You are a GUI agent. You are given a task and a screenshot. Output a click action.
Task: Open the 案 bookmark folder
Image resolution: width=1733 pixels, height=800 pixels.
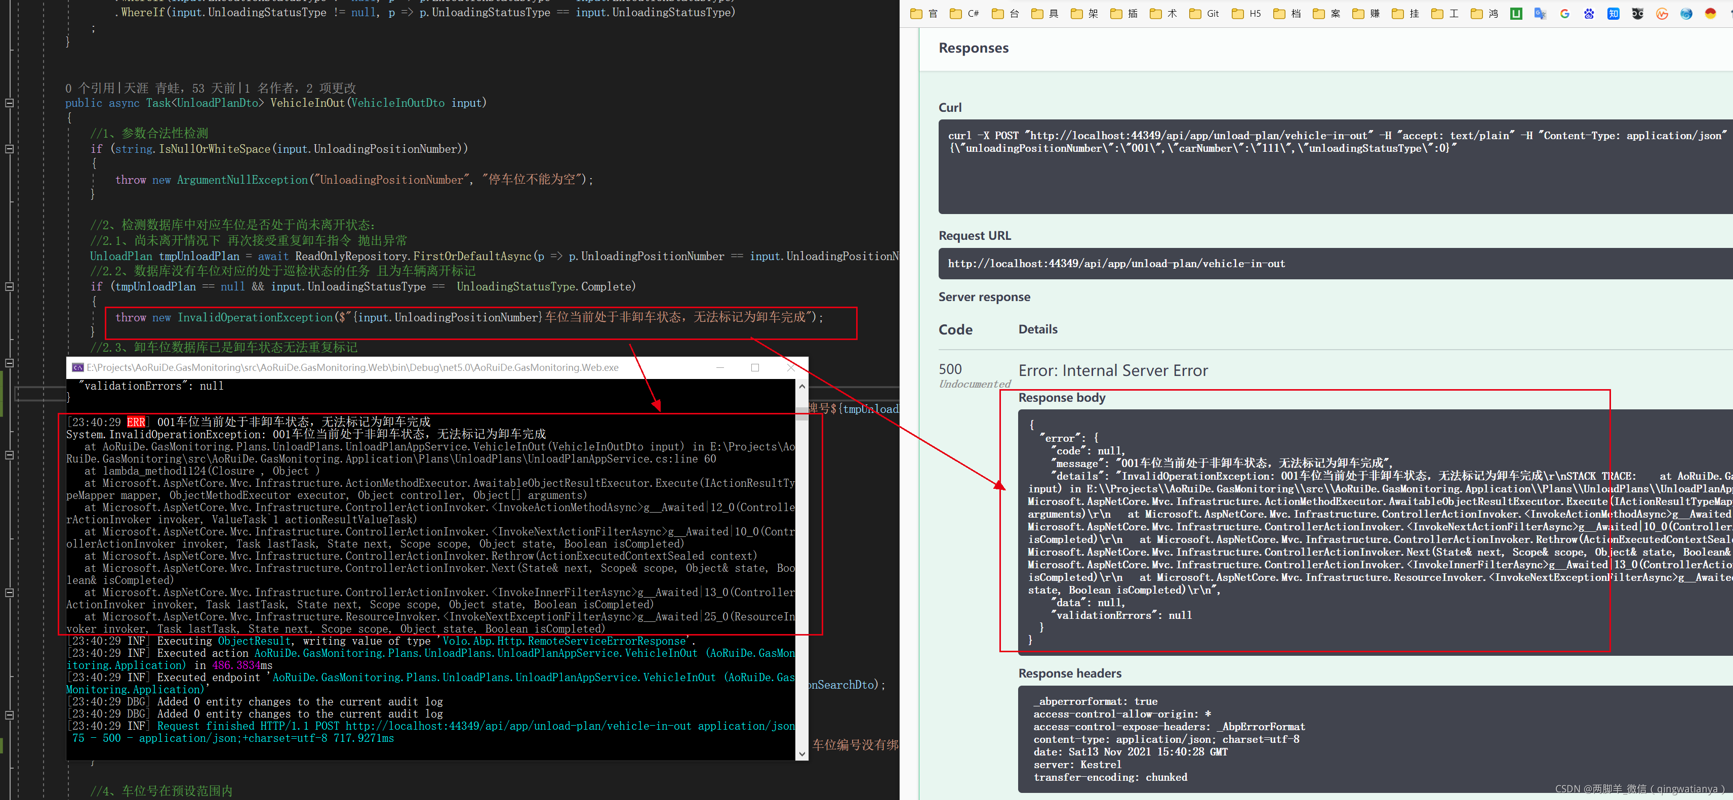tap(1327, 14)
